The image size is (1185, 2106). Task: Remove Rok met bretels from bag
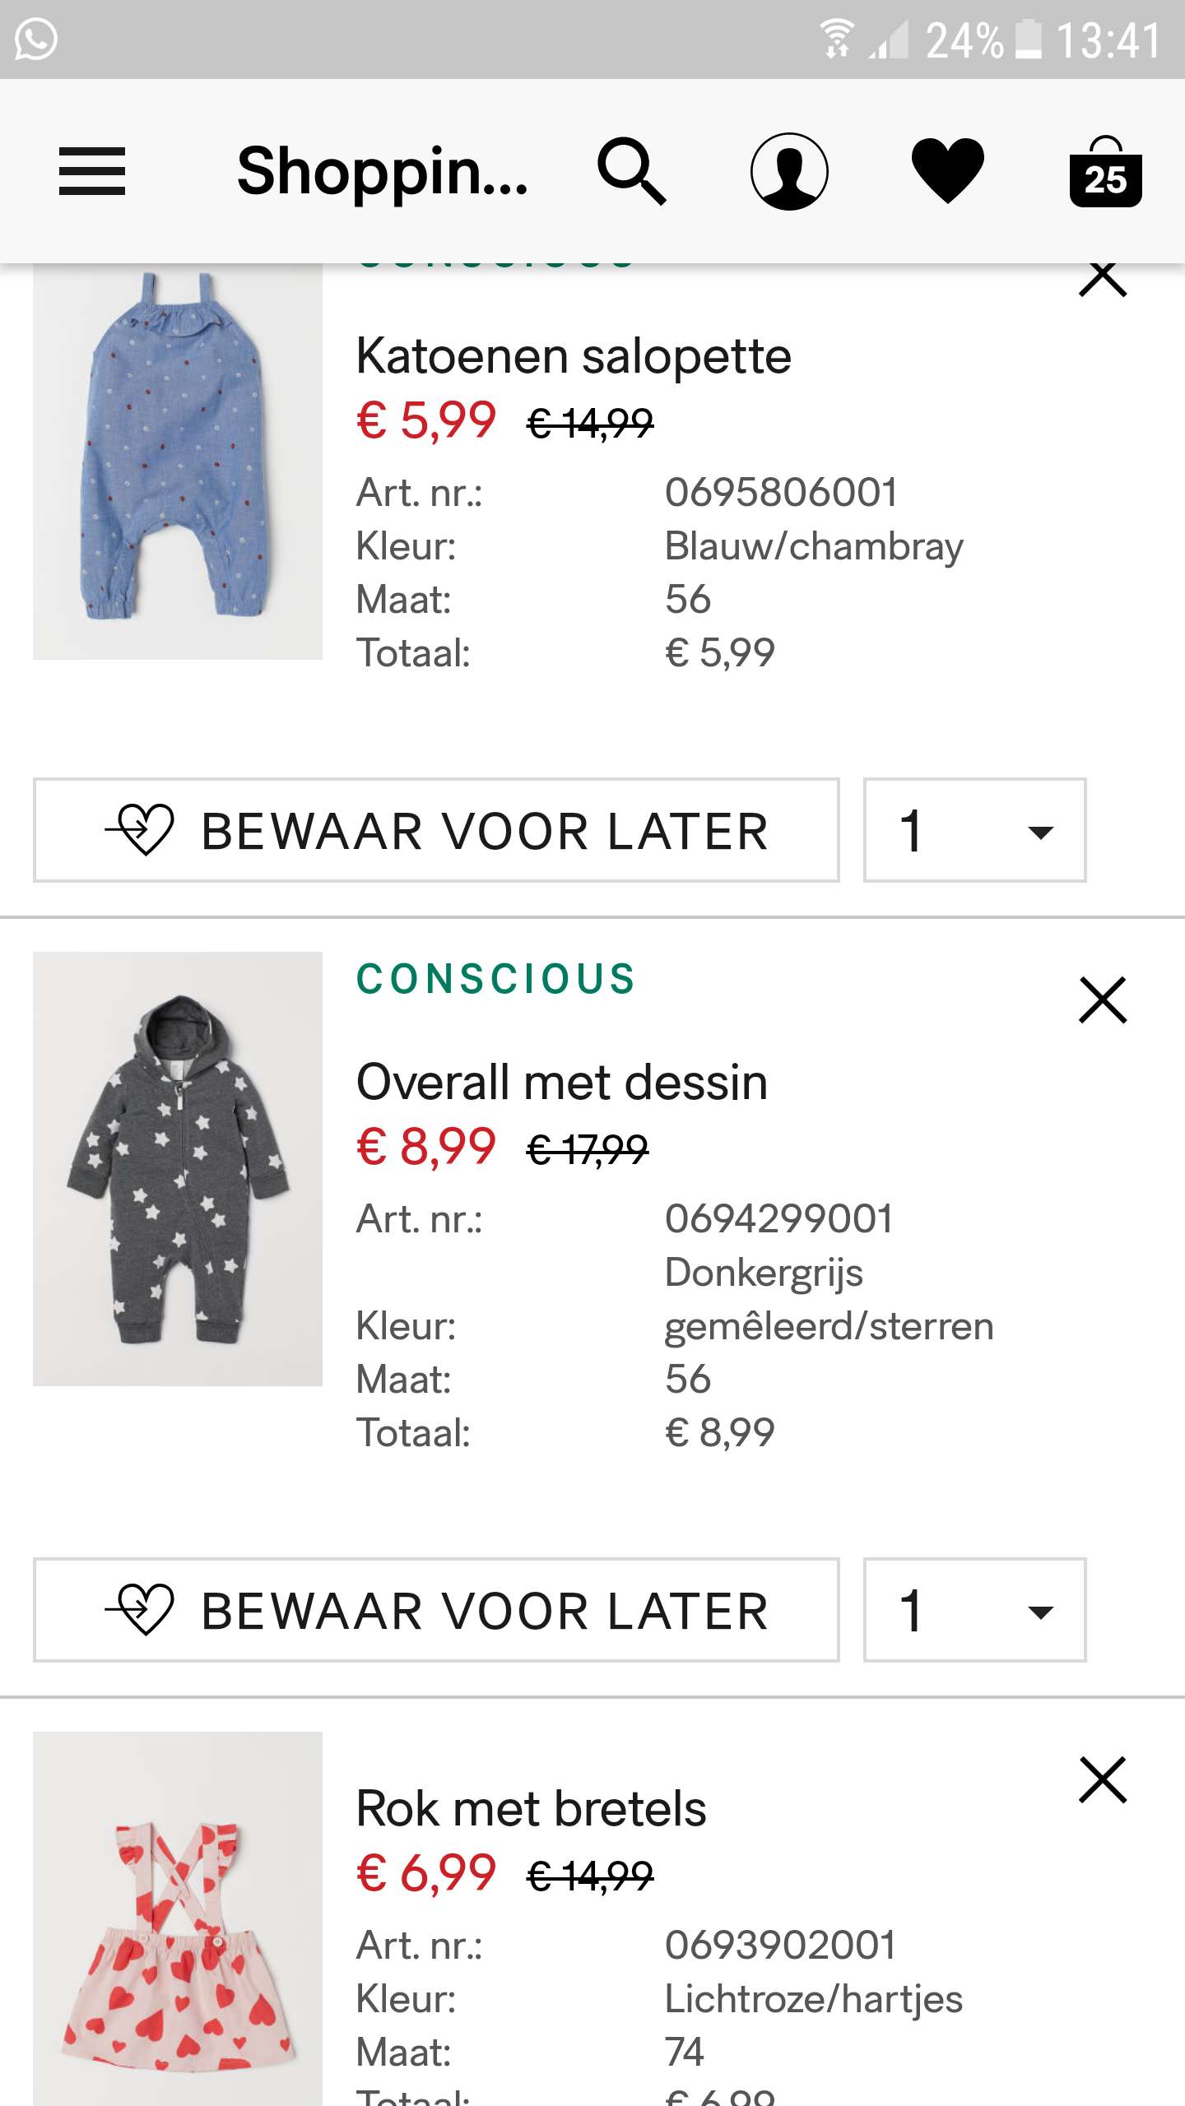pos(1103,1780)
